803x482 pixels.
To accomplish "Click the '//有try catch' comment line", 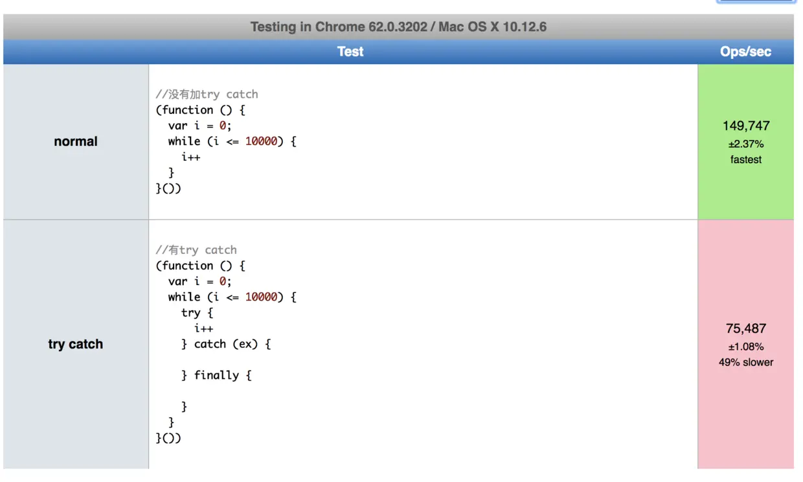I will pos(196,249).
